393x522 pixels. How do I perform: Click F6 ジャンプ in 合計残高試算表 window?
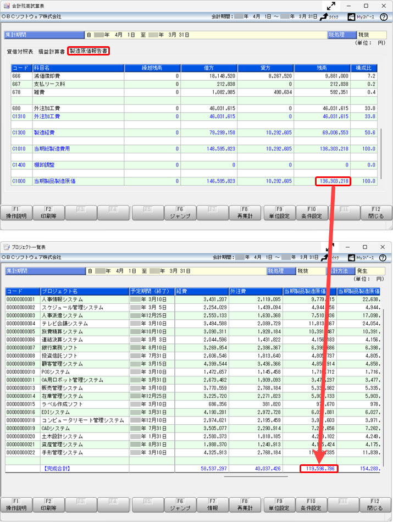point(180,213)
